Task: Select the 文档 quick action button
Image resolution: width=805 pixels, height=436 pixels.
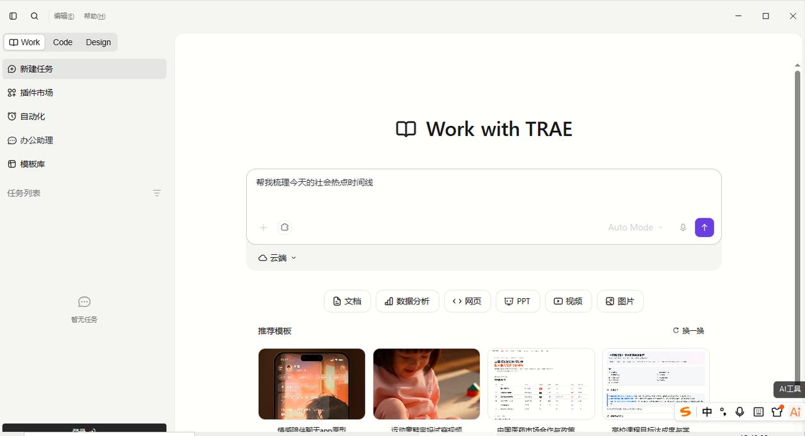Action: (348, 301)
